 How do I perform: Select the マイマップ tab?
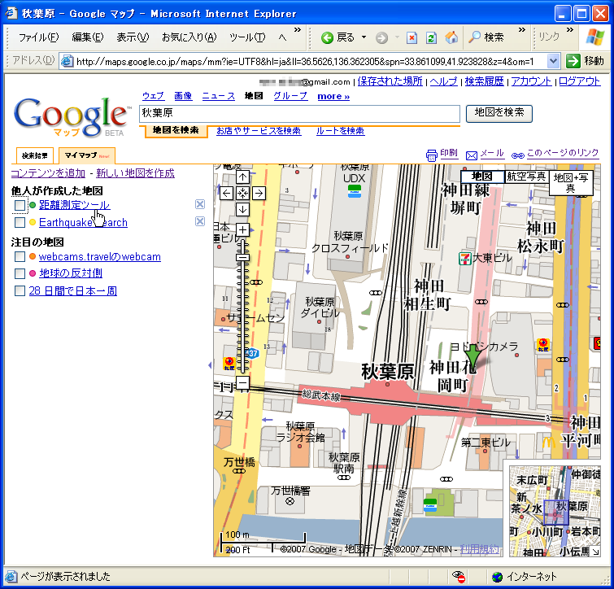[86, 155]
